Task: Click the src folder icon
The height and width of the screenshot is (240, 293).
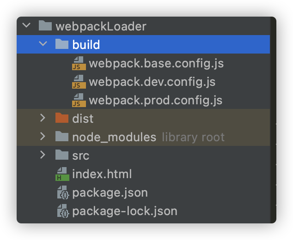Action: pos(62,155)
